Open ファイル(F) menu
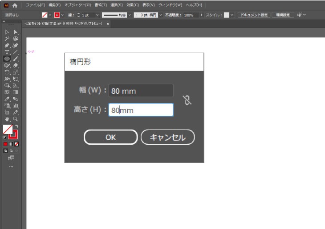Image resolution: width=325 pixels, height=229 pixels. point(35,5)
